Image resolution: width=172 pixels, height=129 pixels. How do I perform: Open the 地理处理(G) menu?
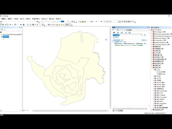pyautogui.click(x=36, y=19)
